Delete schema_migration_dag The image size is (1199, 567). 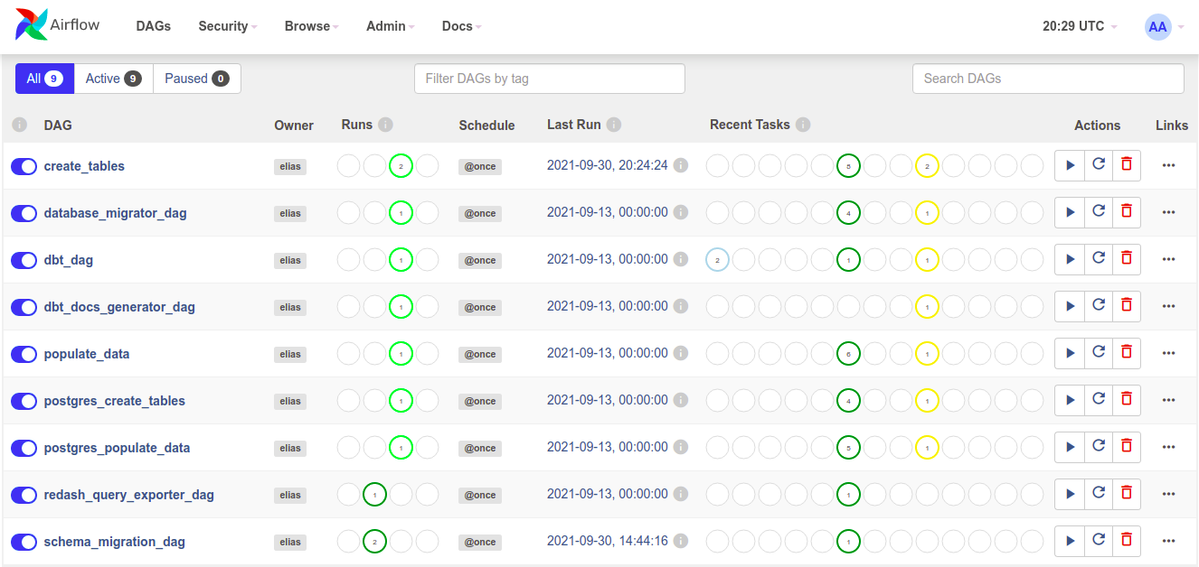coord(1127,541)
